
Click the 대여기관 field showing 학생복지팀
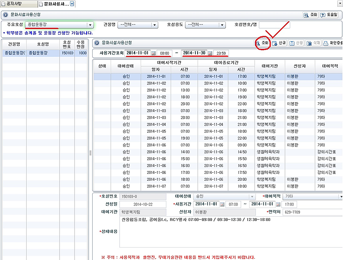click(143, 212)
